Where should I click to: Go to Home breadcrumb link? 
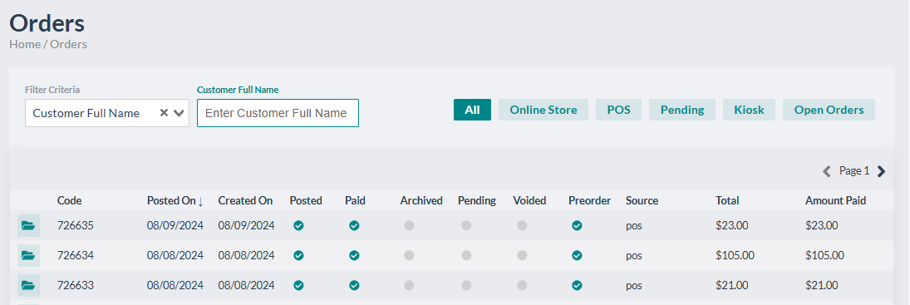pyautogui.click(x=25, y=44)
